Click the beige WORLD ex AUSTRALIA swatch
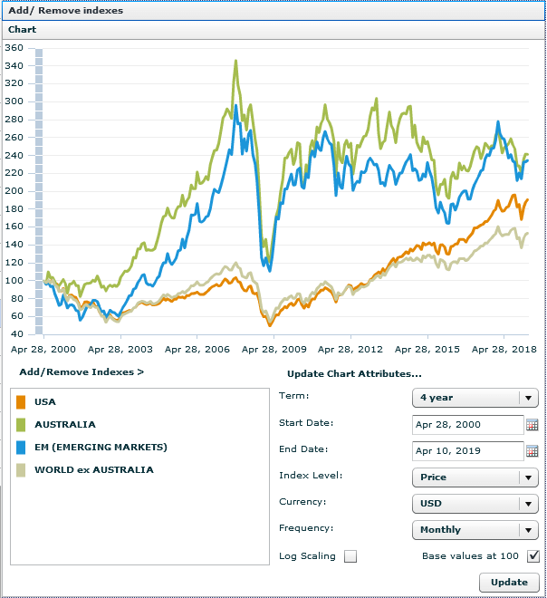Image resolution: width=547 pixels, height=598 pixels. [21, 470]
